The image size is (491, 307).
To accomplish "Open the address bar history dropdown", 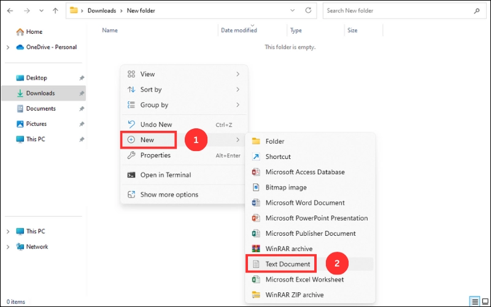I will click(291, 10).
